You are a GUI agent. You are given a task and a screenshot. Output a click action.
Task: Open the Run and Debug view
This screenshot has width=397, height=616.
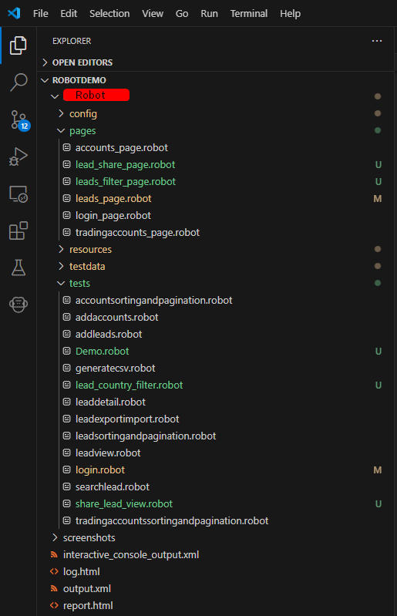[19, 157]
